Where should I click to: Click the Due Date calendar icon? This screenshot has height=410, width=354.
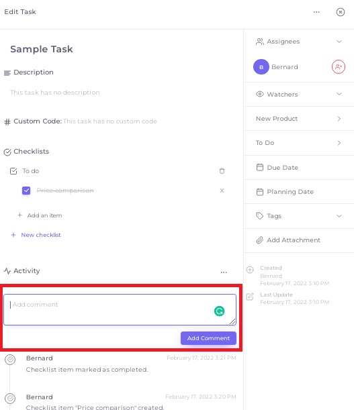pos(260,167)
